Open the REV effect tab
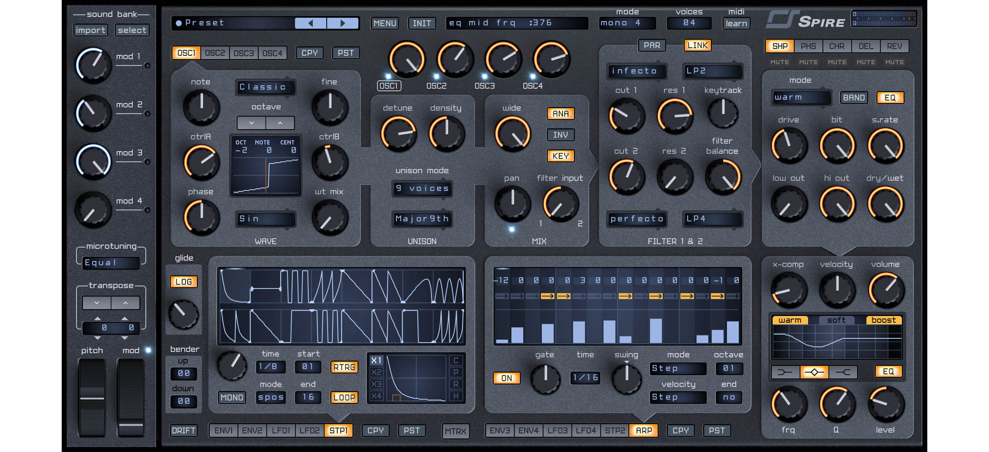This screenshot has height=452, width=989. click(894, 46)
